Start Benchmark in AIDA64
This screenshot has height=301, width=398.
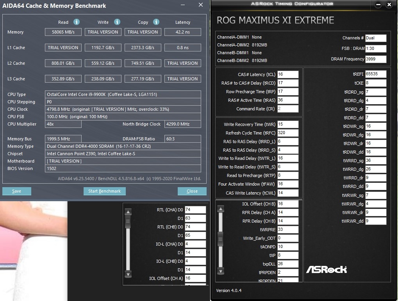pyautogui.click(x=105, y=191)
